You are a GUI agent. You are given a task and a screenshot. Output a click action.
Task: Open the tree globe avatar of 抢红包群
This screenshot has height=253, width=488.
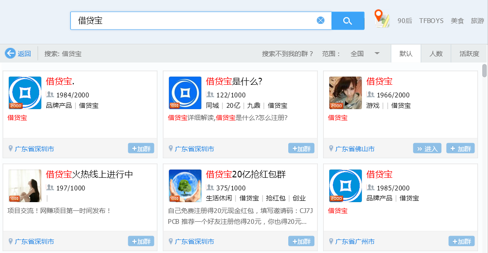(185, 186)
